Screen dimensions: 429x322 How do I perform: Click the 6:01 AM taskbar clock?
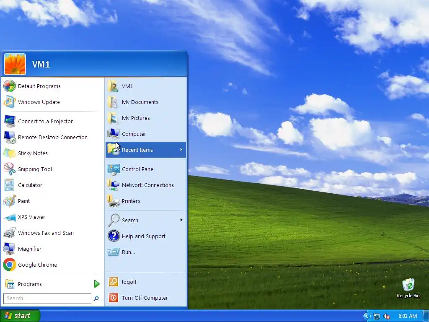click(408, 316)
